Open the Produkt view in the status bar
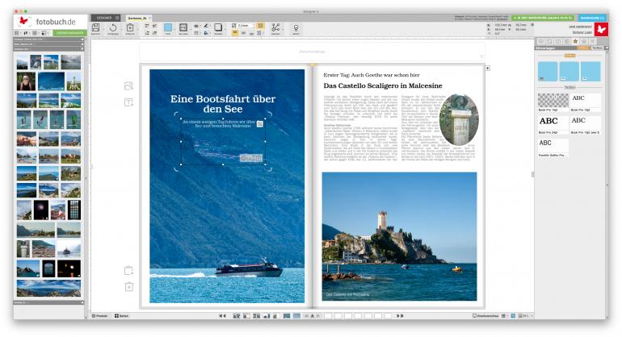622x337 pixels. pos(100,316)
